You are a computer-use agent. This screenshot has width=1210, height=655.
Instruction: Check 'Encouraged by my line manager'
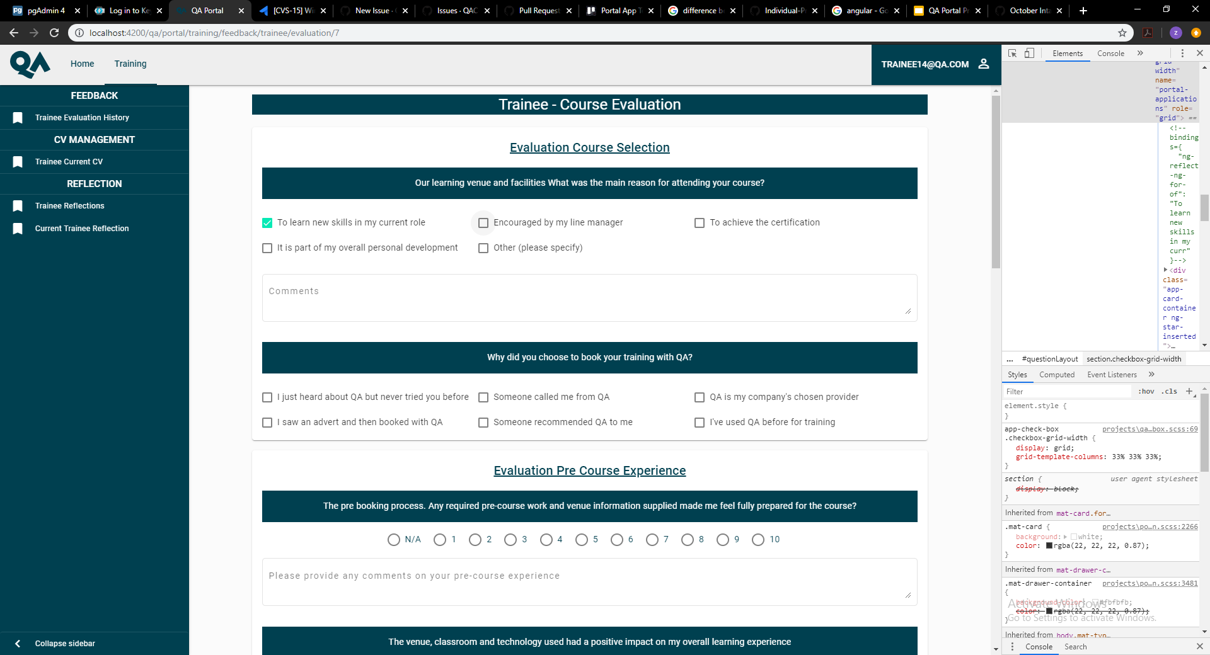483,223
